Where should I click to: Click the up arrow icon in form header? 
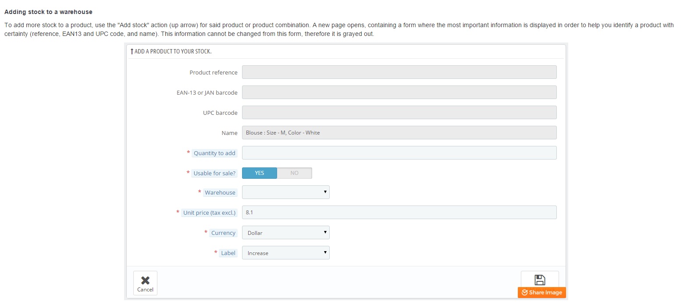(x=132, y=52)
